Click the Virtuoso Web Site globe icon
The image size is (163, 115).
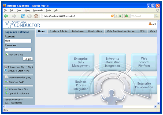point(6,89)
